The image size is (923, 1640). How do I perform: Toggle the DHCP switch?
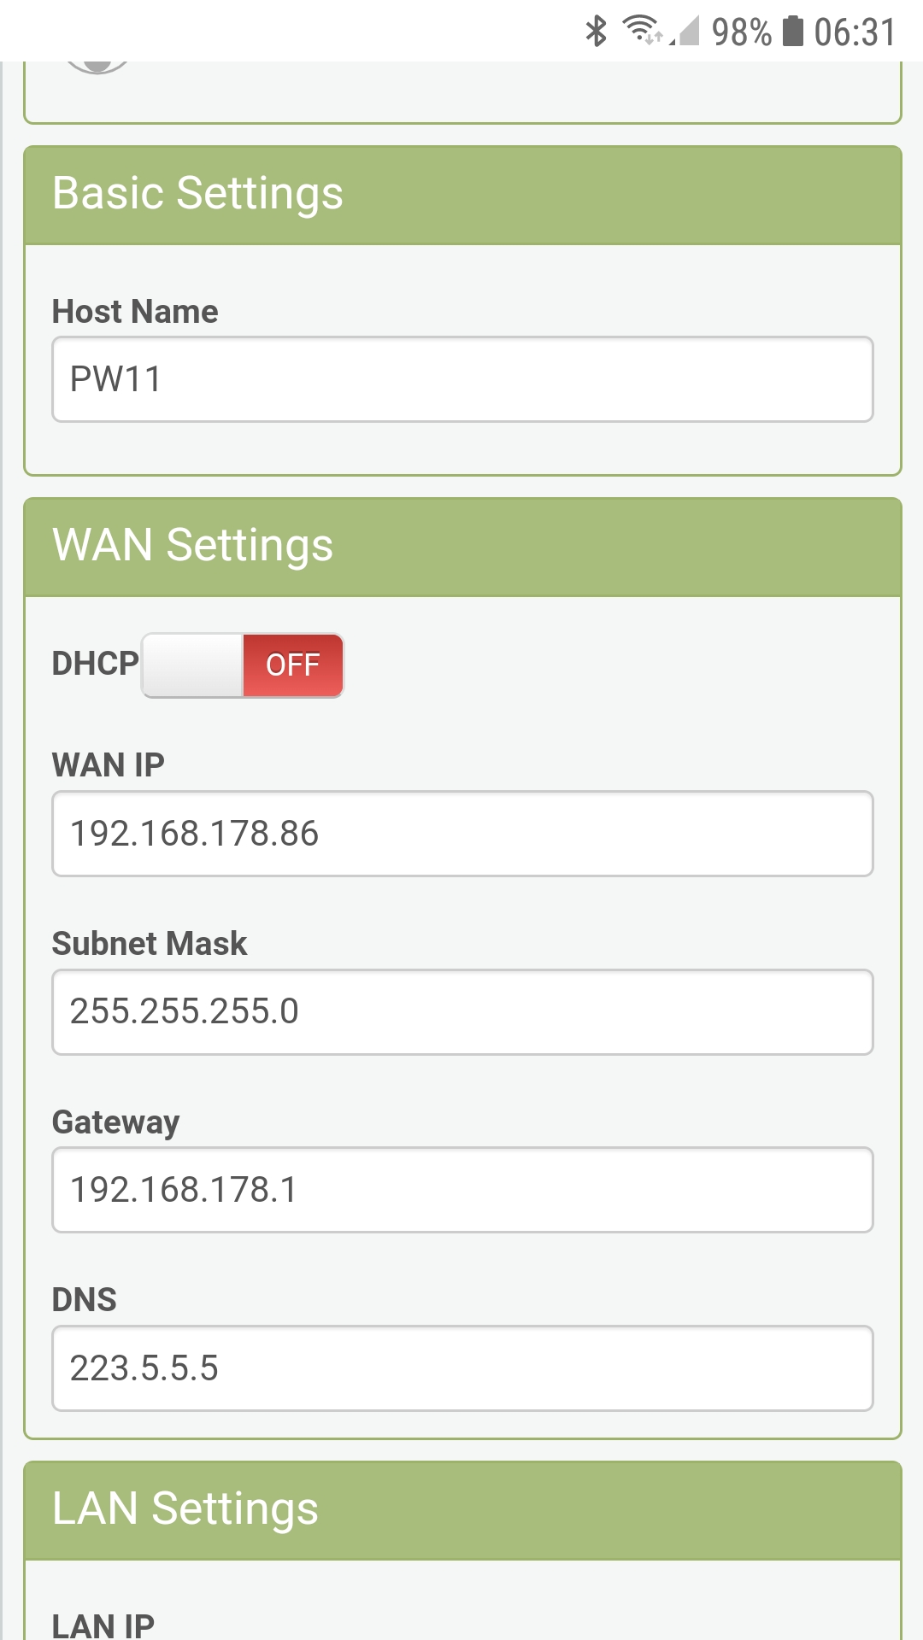[x=243, y=665]
